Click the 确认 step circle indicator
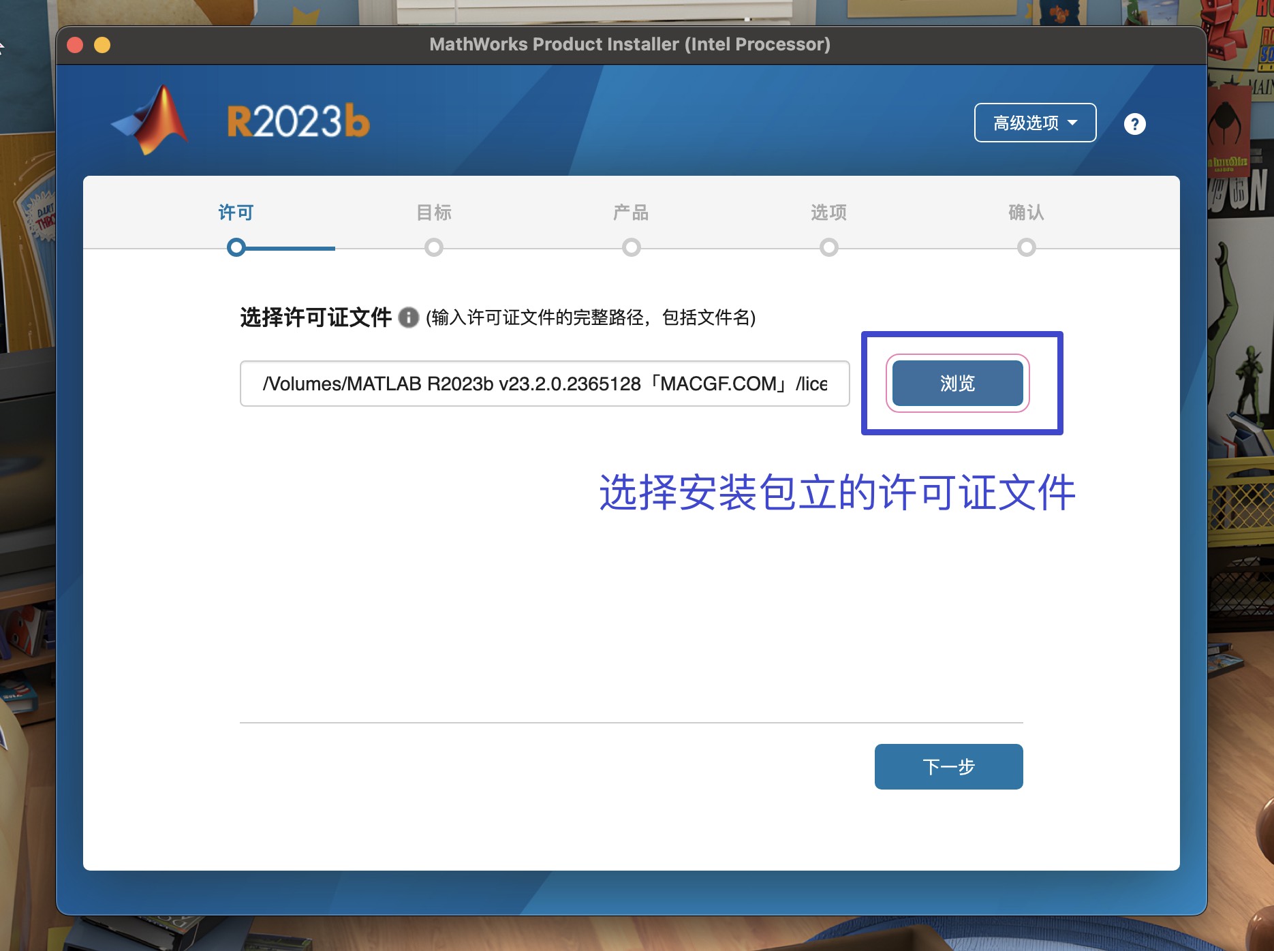The width and height of the screenshot is (1274, 951). [x=1025, y=247]
